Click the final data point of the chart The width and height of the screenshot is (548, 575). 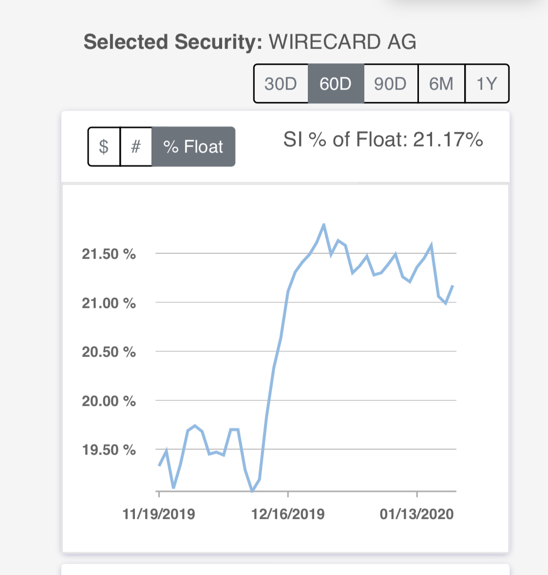coord(453,287)
